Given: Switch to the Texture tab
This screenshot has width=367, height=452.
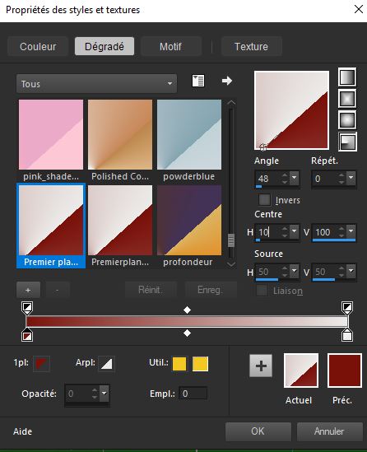Looking at the screenshot, I should (251, 46).
